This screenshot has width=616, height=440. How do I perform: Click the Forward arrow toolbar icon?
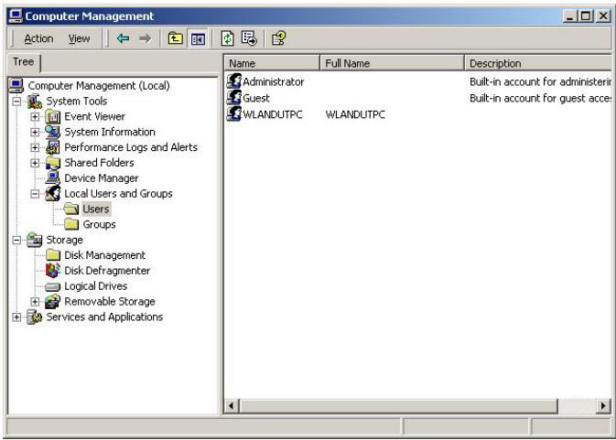[x=145, y=38]
